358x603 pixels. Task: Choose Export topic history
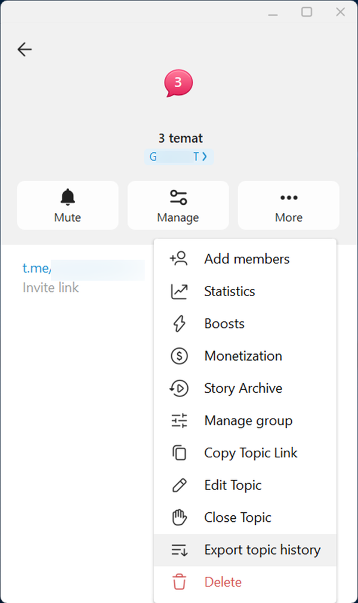(x=262, y=550)
